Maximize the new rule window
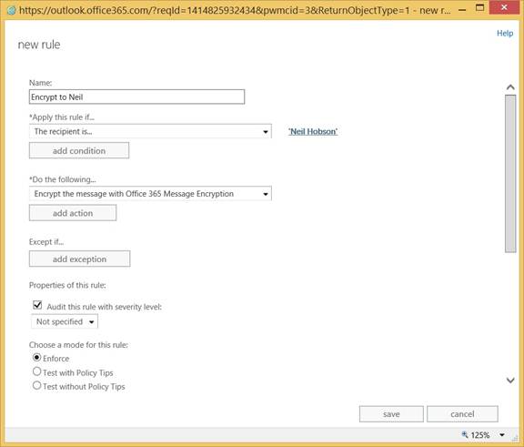This screenshot has height=447, width=524. tap(480, 8)
